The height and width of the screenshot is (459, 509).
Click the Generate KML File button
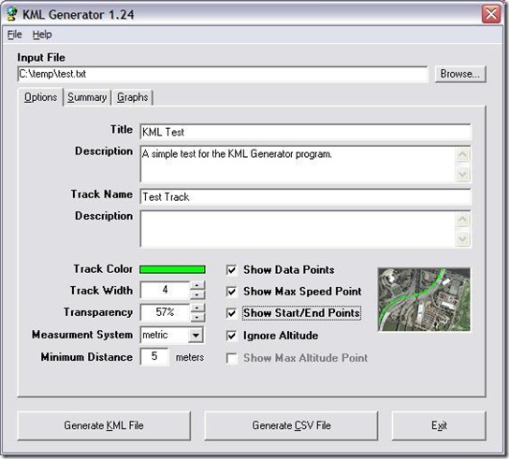click(x=104, y=425)
